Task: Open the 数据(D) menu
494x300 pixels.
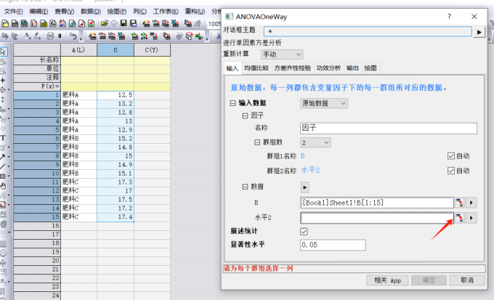Action: pyautogui.click(x=91, y=12)
